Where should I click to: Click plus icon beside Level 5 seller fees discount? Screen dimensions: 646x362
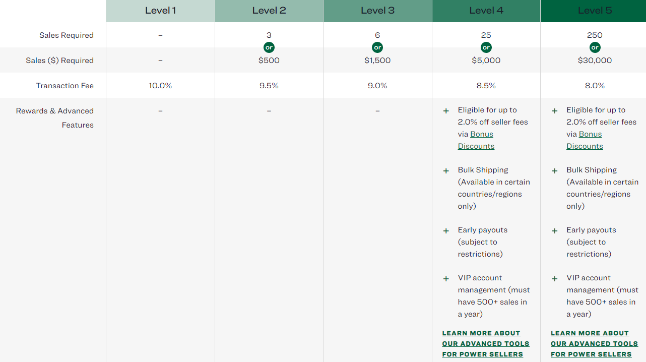[555, 111]
